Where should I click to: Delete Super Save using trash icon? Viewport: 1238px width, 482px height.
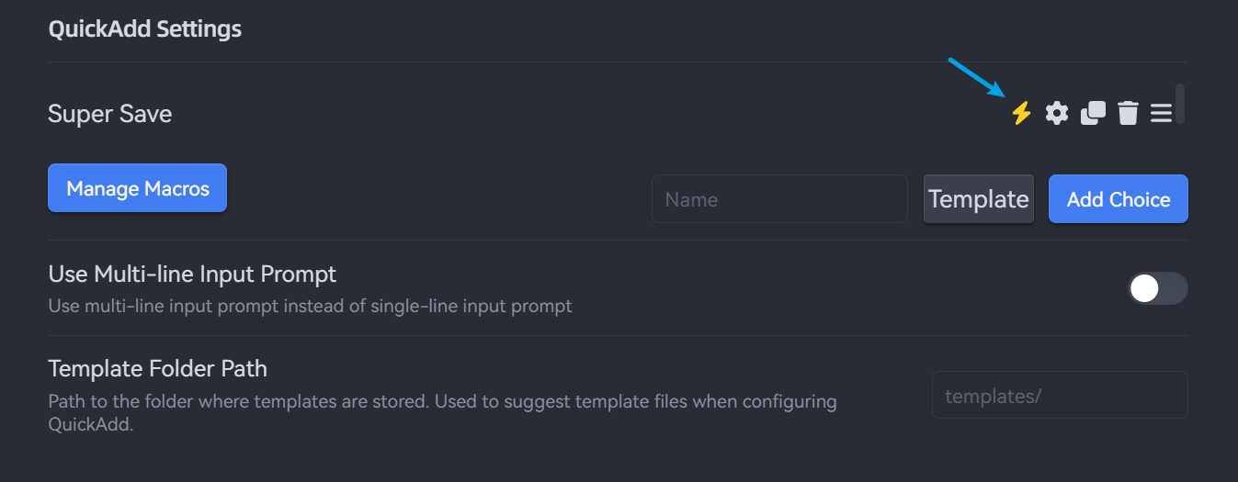[1128, 113]
